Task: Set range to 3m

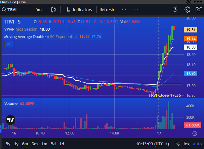Action: (x=35, y=144)
